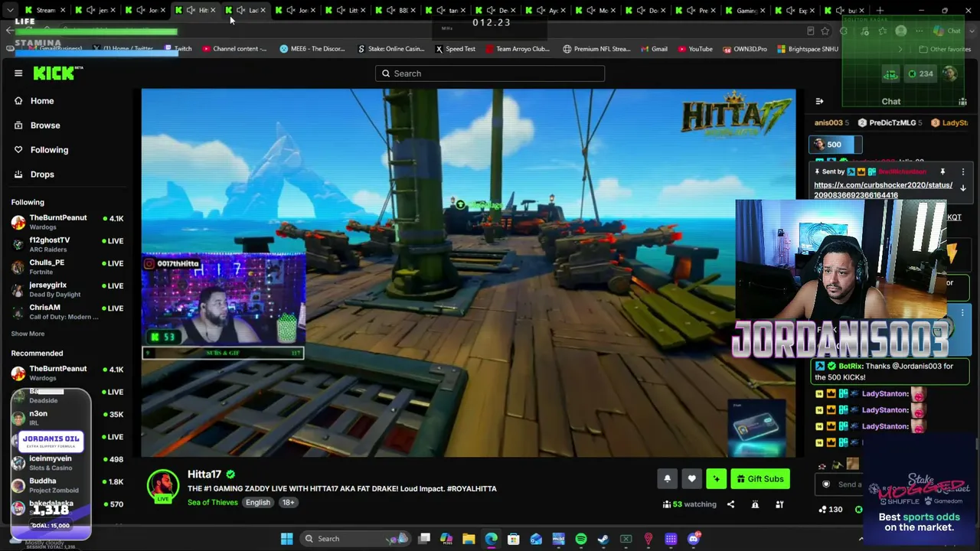Image resolution: width=980 pixels, height=551 pixels.
Task: Click the Kick search field
Action: click(490, 73)
